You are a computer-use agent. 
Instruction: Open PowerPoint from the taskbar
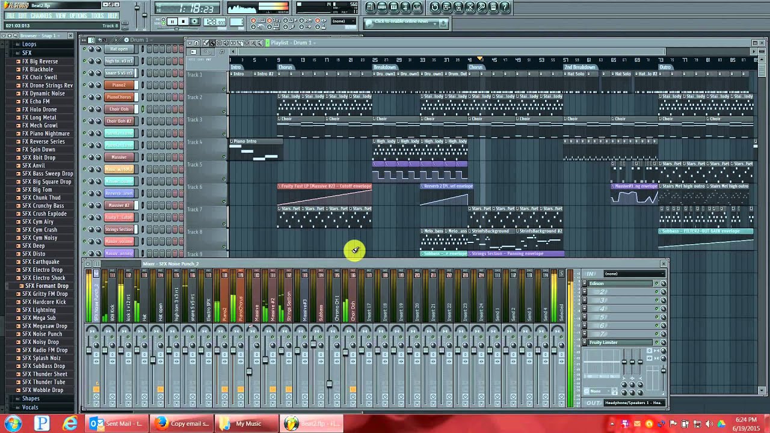coord(42,423)
